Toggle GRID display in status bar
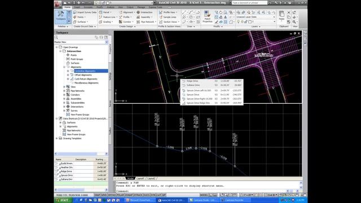361x203 pixels. click(104, 195)
